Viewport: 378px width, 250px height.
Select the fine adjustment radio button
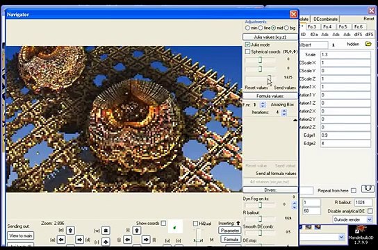tap(261, 28)
